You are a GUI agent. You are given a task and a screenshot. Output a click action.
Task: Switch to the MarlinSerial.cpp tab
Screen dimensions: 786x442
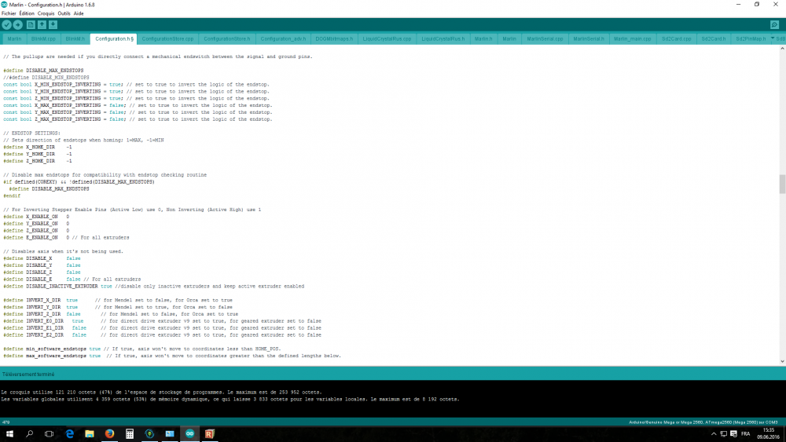[x=545, y=38]
